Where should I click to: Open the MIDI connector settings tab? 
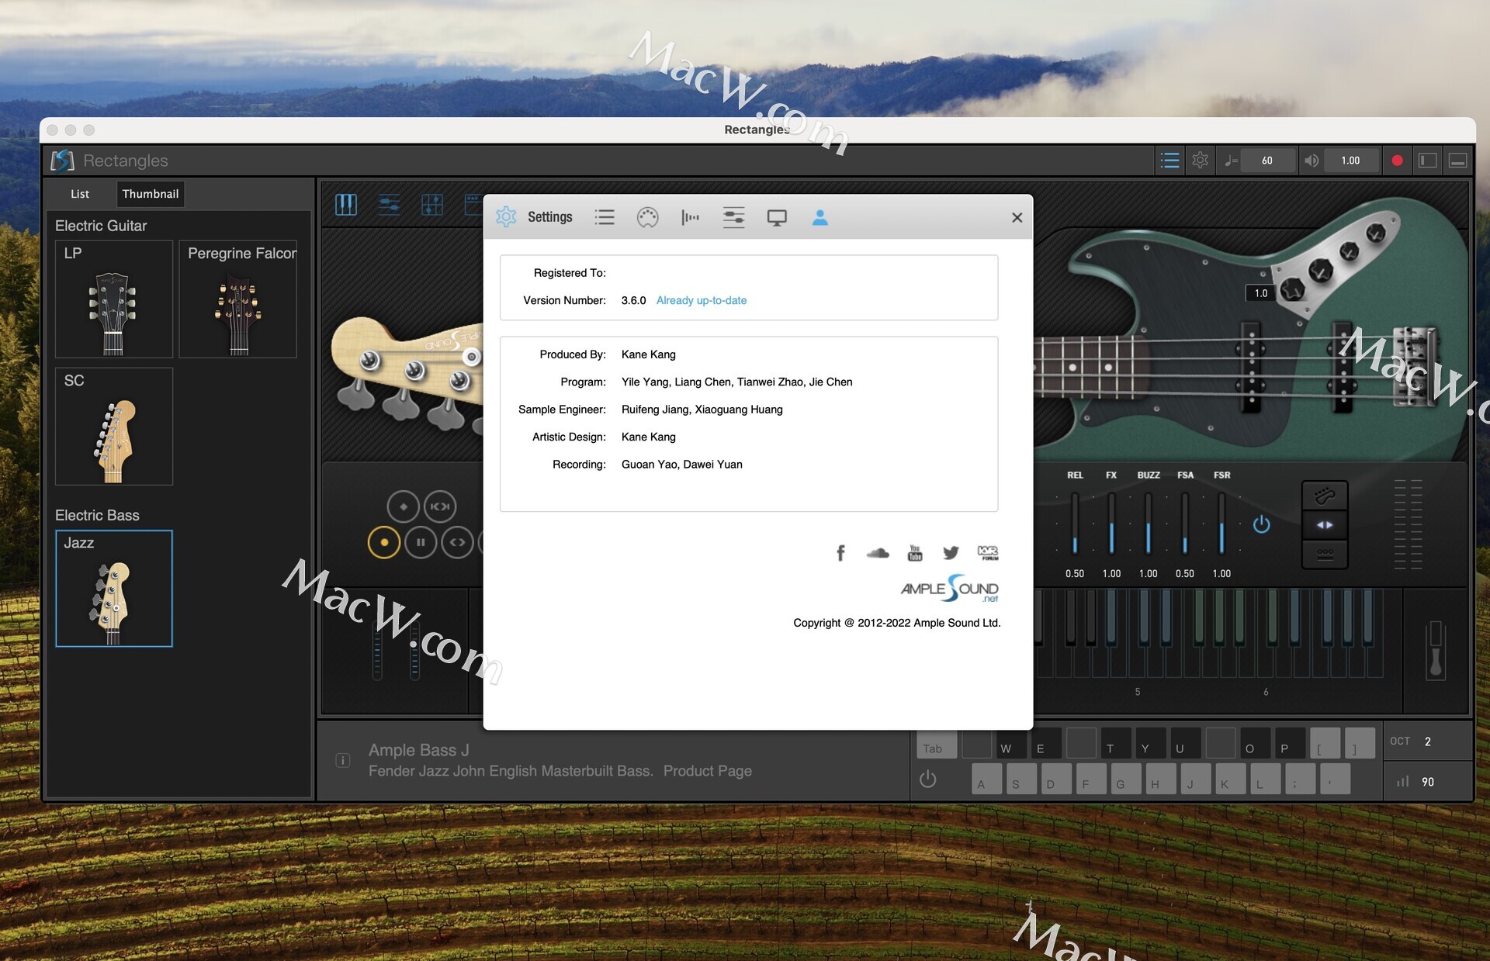(647, 217)
